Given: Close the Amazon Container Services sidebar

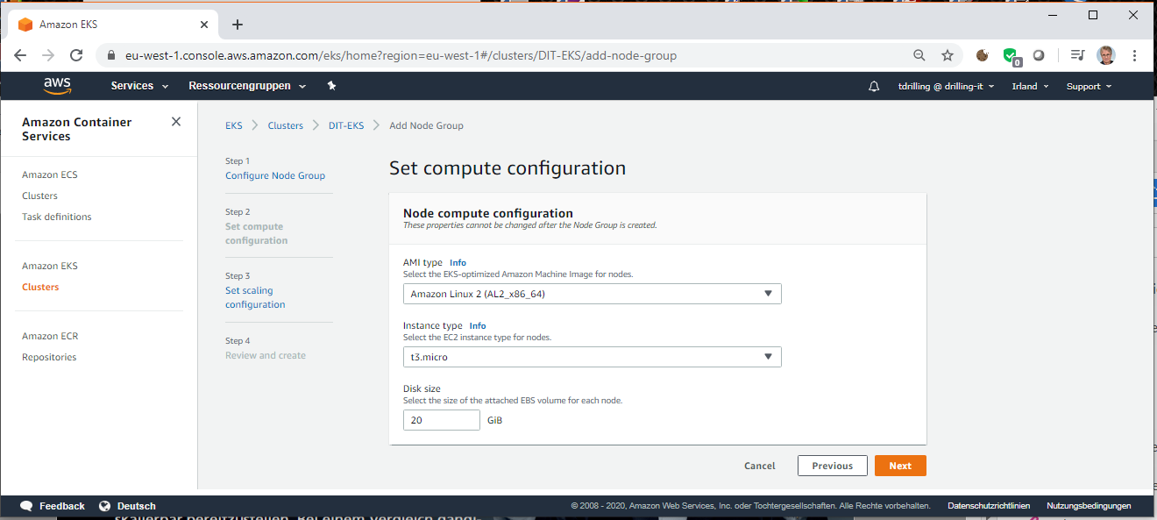Looking at the screenshot, I should [176, 122].
